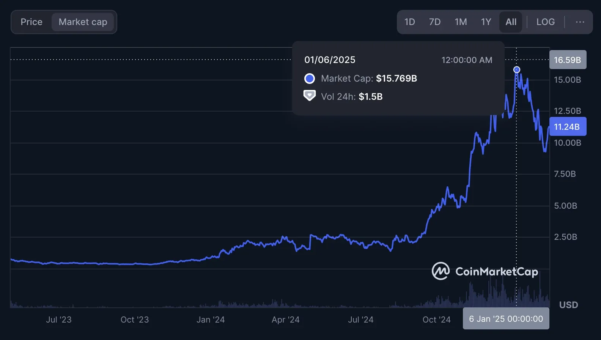
Task: Click the CoinMarketCap logo icon
Action: coord(441,271)
